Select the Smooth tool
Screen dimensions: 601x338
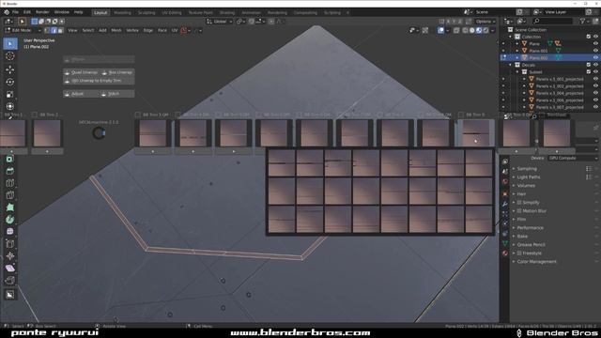click(10, 232)
